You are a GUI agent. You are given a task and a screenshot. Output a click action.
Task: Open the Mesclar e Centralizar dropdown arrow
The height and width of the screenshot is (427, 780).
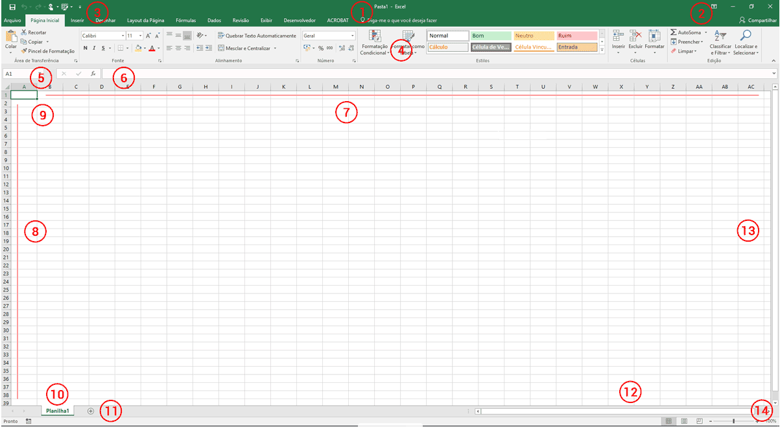point(275,49)
